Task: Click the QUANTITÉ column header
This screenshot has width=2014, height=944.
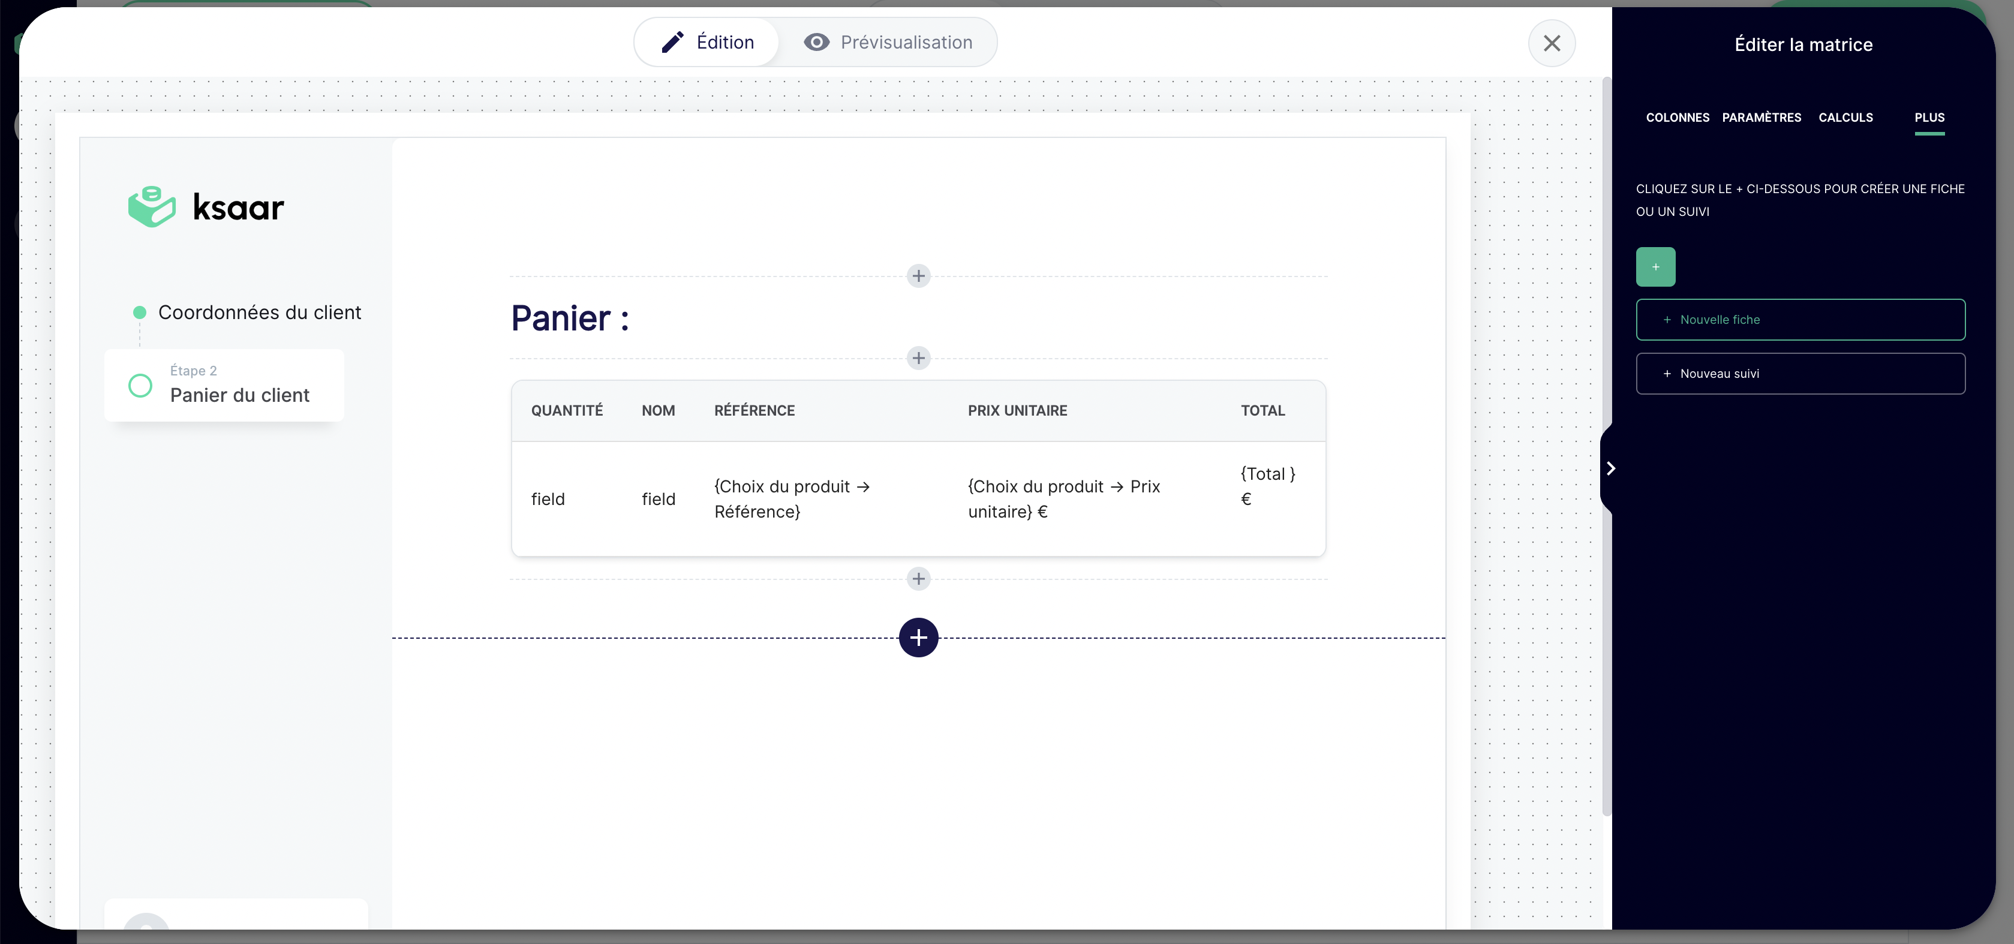Action: pos(567,411)
